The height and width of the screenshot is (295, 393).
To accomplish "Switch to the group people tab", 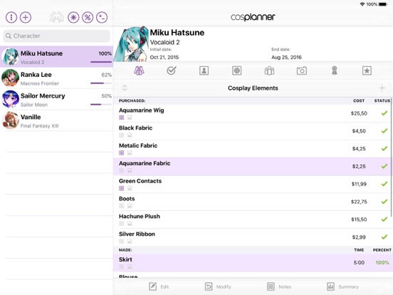I will point(269,71).
